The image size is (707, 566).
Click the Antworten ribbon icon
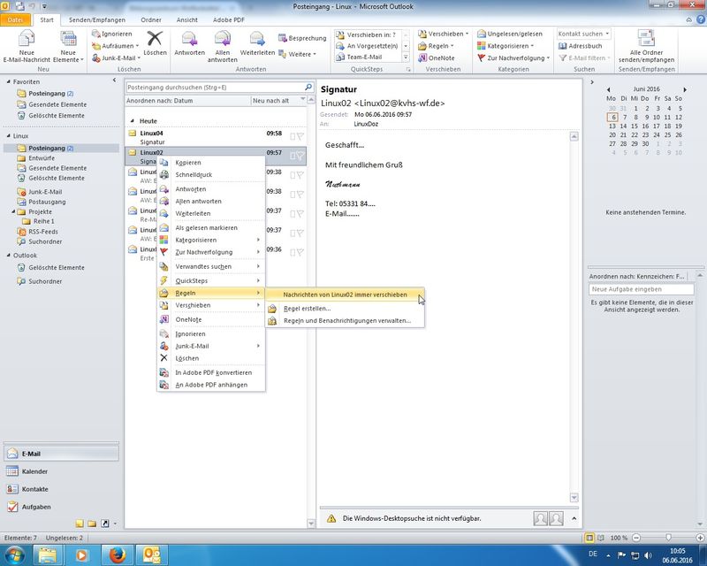coord(189,40)
